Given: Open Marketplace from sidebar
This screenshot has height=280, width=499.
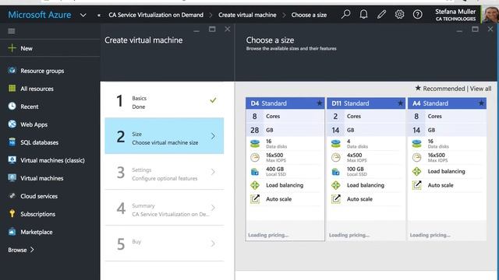Looking at the screenshot, I should pos(37,232).
